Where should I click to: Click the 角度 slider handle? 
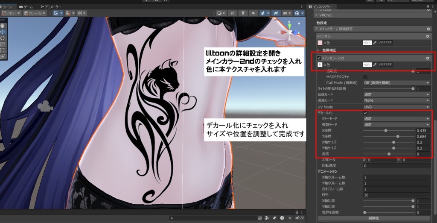[389, 154]
